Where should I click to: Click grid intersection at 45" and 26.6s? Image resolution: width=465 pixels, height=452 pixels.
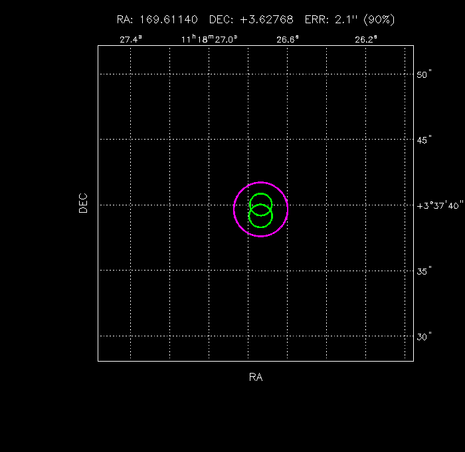pyautogui.click(x=288, y=140)
